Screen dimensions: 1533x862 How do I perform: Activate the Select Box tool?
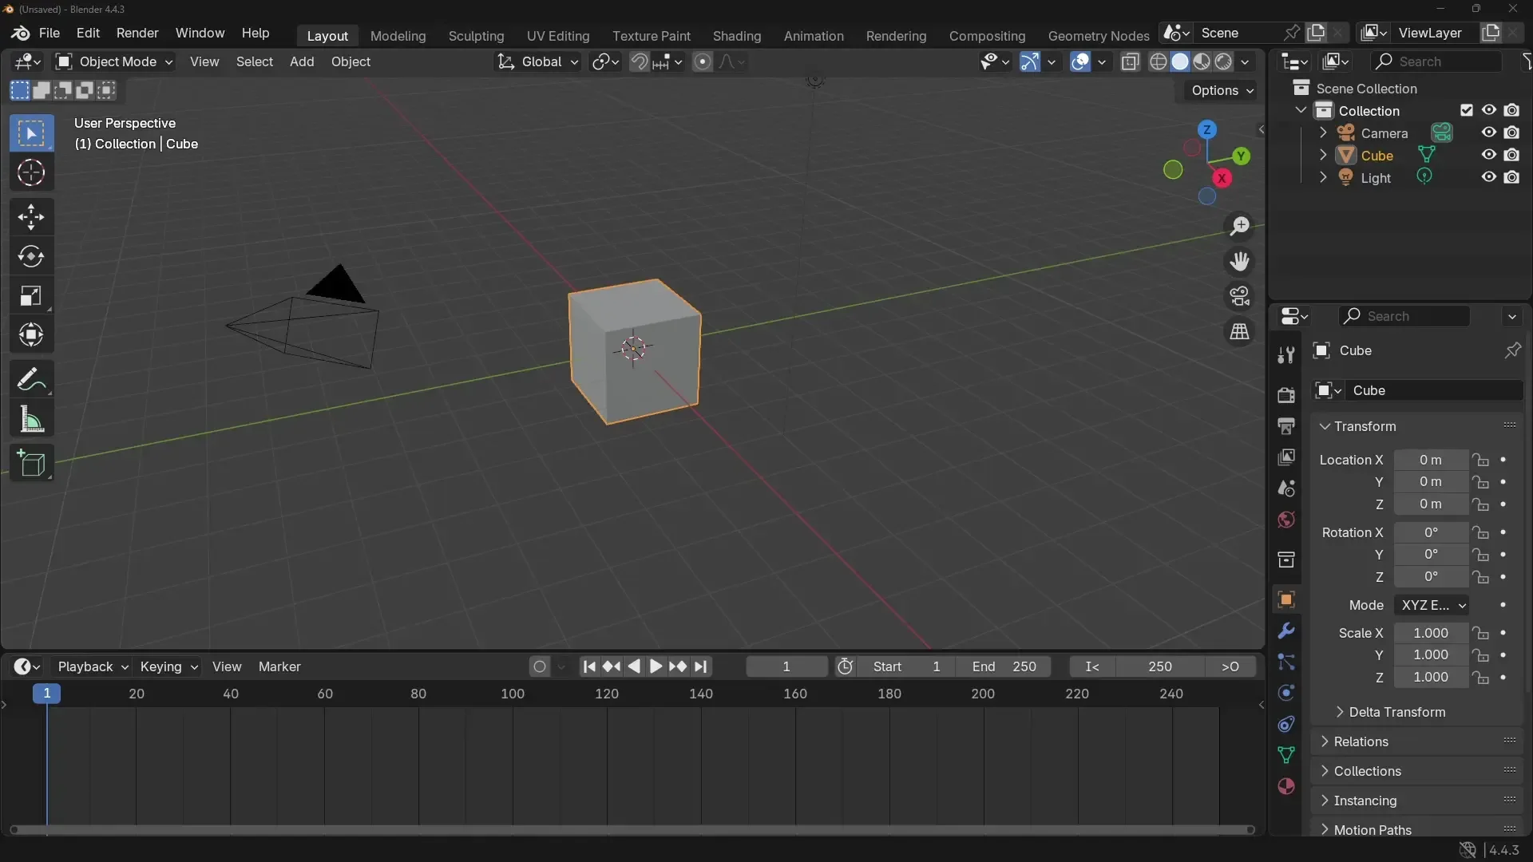tap(31, 133)
